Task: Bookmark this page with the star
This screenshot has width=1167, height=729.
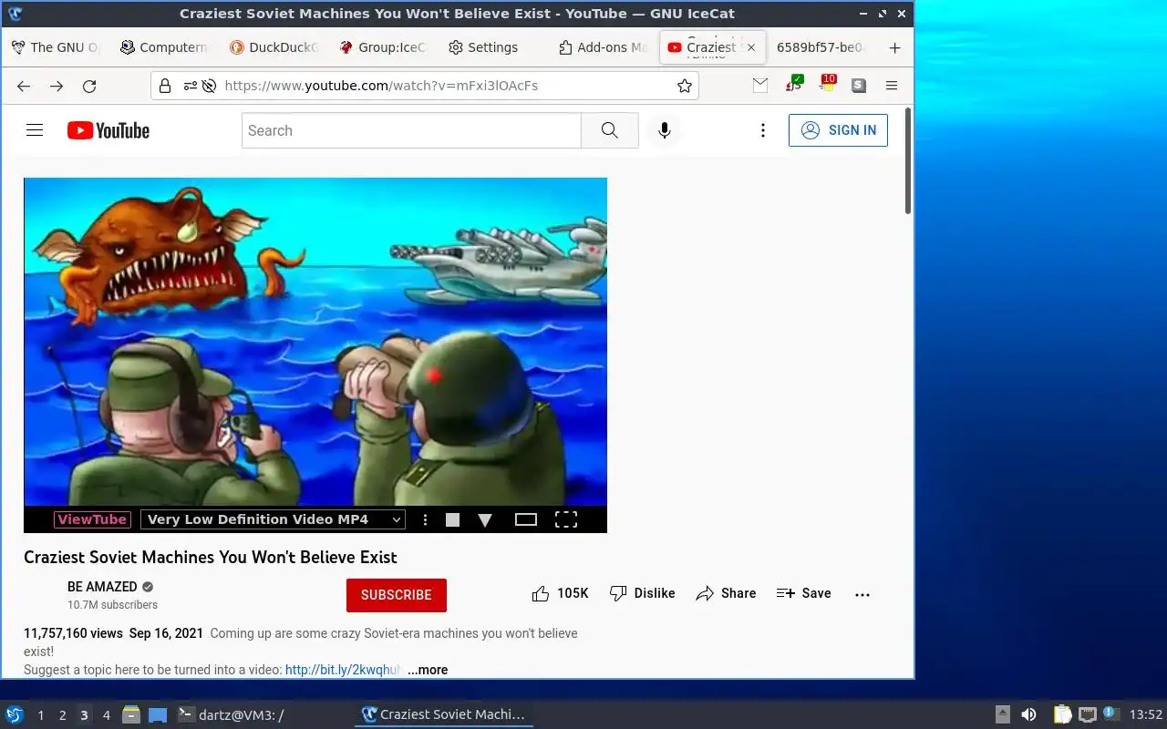Action: (x=685, y=86)
